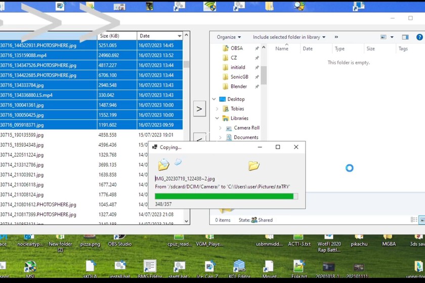425x283 pixels.
Task: Toggle the preview pane icon
Action: pyautogui.click(x=405, y=37)
